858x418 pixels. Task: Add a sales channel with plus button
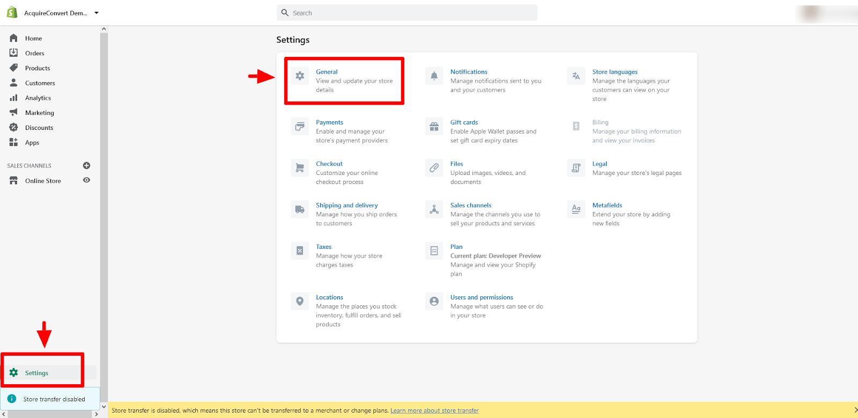click(x=86, y=165)
